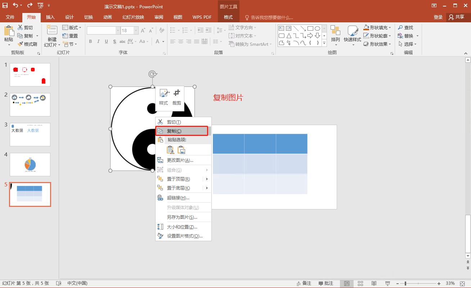471x288 pixels.
Task: Open Shape Outline (形状轮廓) dropdown
Action: [x=377, y=36]
